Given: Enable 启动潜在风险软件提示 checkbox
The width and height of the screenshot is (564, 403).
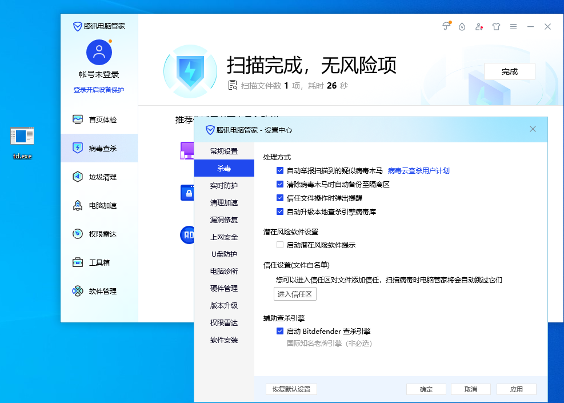Looking at the screenshot, I should coord(280,245).
